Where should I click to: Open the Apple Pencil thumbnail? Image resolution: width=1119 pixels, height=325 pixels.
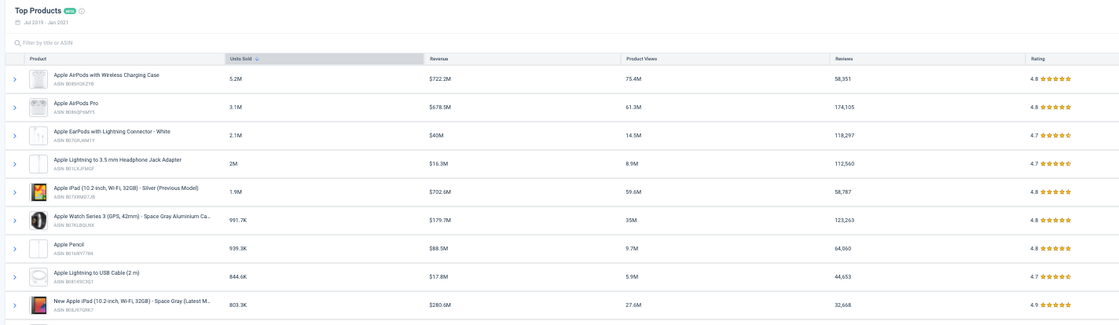pos(39,249)
